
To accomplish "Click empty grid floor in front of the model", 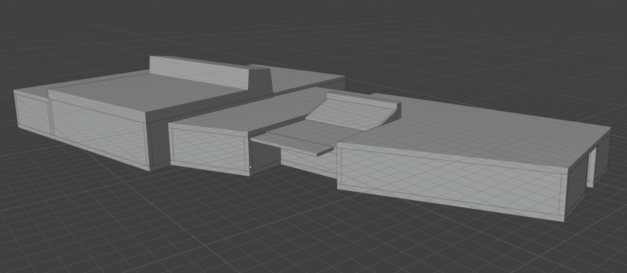I will coord(255,229).
